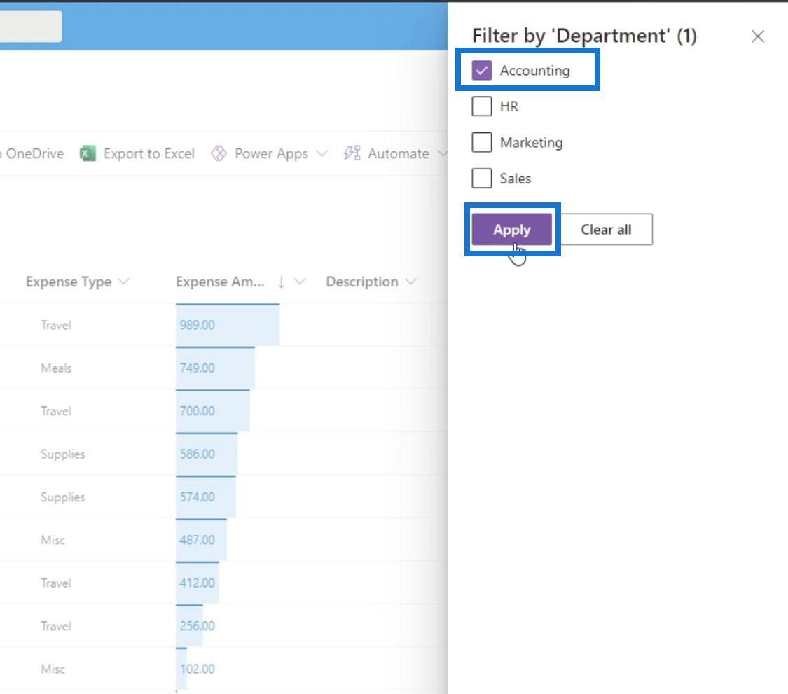Click the Automate flow icon
788x694 pixels.
tap(352, 153)
